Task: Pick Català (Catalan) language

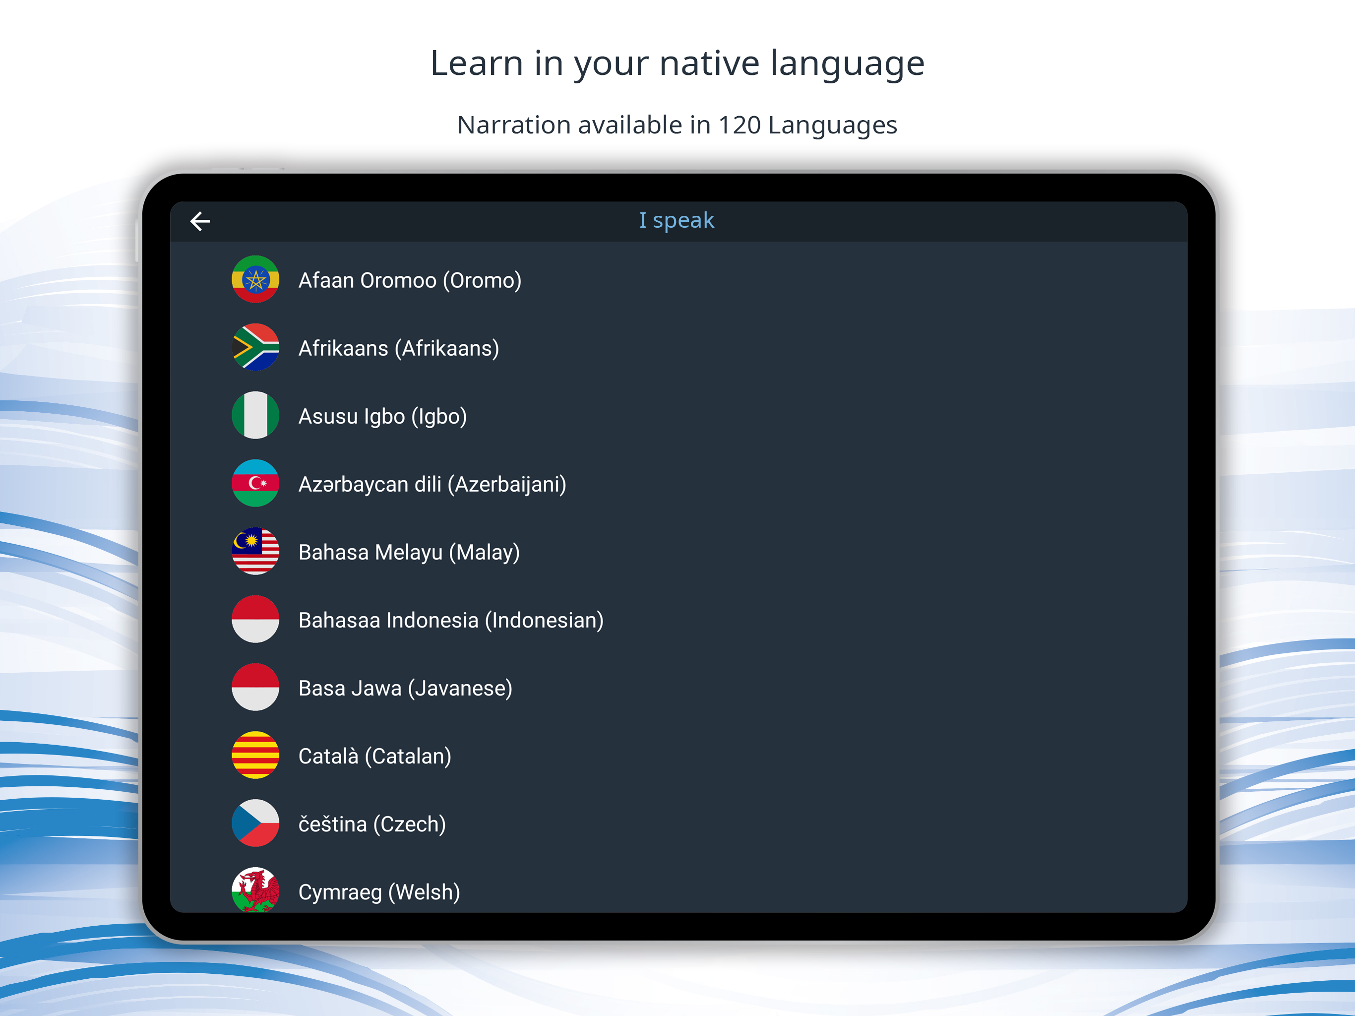Action: pos(375,757)
